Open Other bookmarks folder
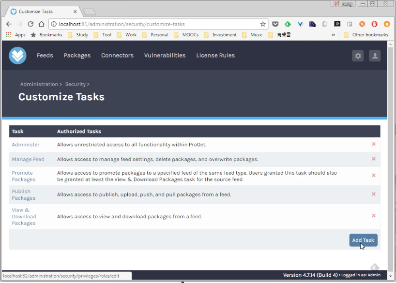 tap(366, 35)
